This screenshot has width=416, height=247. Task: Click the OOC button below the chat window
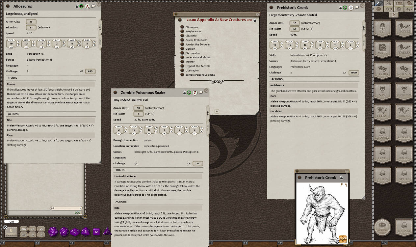pyautogui.click(x=78, y=213)
